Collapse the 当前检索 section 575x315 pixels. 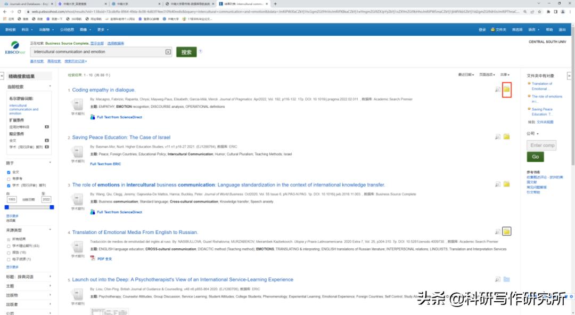pos(50,86)
